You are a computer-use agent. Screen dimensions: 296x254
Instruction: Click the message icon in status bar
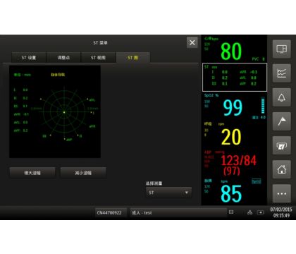point(231,212)
